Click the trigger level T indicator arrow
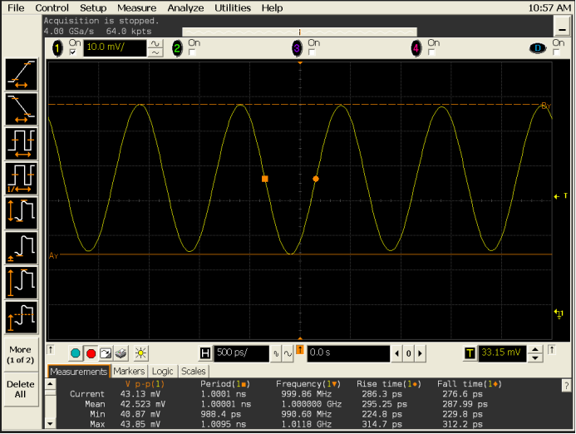Image resolution: width=576 pixels, height=434 pixels. (x=560, y=196)
